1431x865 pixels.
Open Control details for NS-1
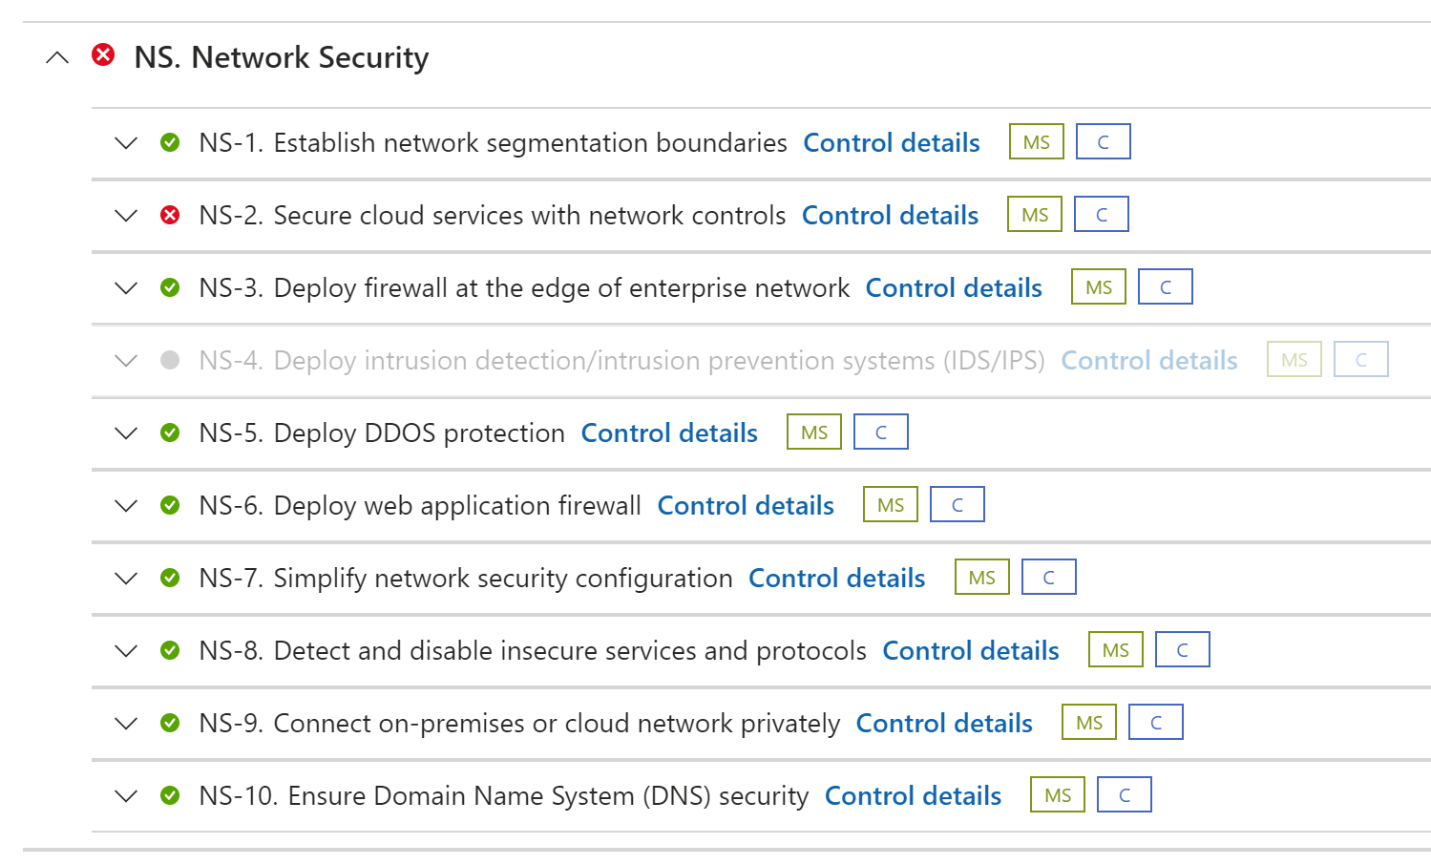click(x=891, y=142)
